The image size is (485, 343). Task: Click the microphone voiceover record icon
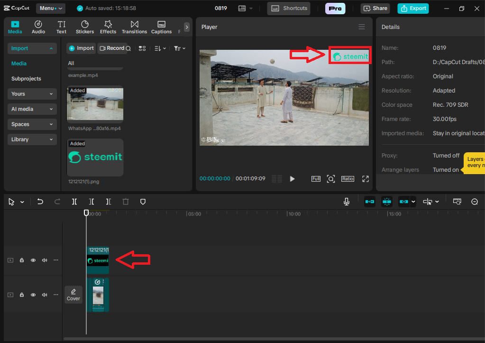pos(347,202)
